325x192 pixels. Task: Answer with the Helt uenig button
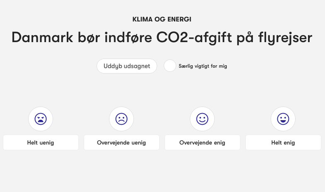41,143
